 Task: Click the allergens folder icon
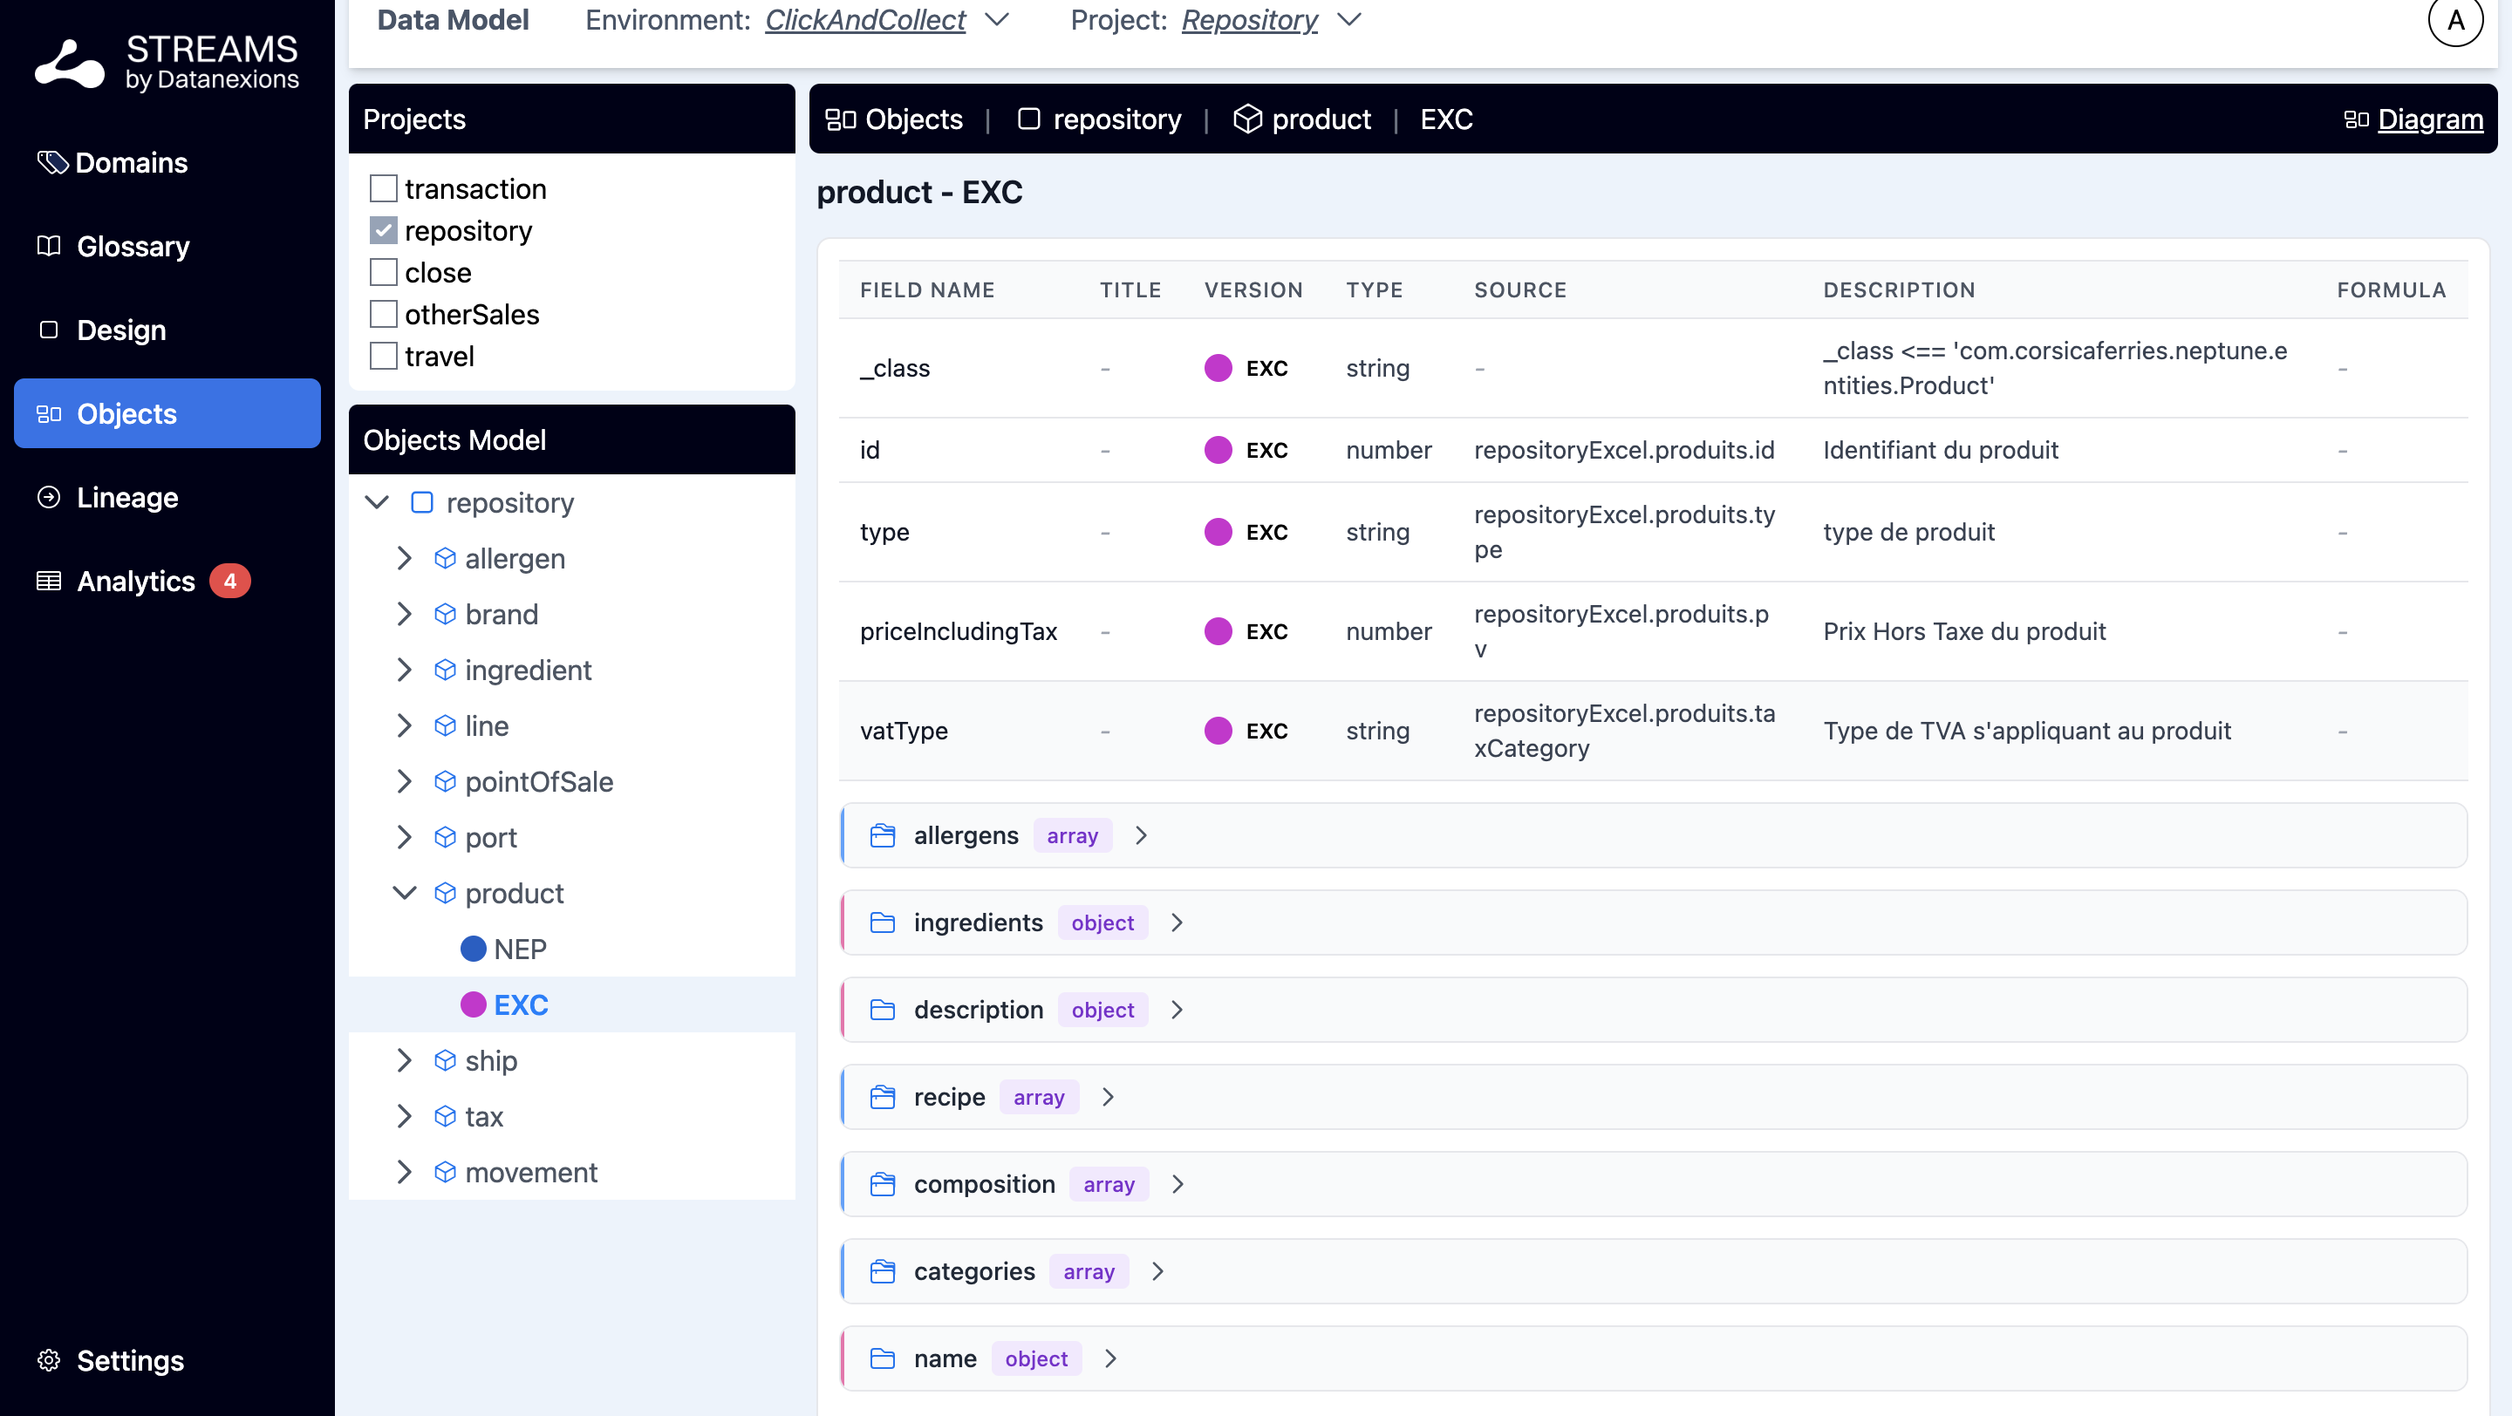(882, 835)
